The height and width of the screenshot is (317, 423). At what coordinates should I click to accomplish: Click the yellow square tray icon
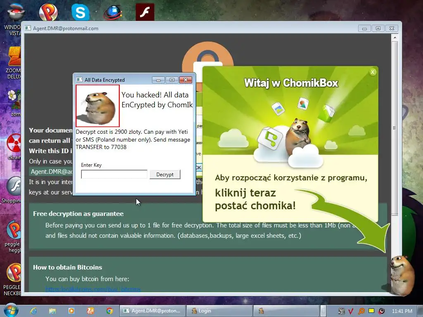click(x=371, y=311)
